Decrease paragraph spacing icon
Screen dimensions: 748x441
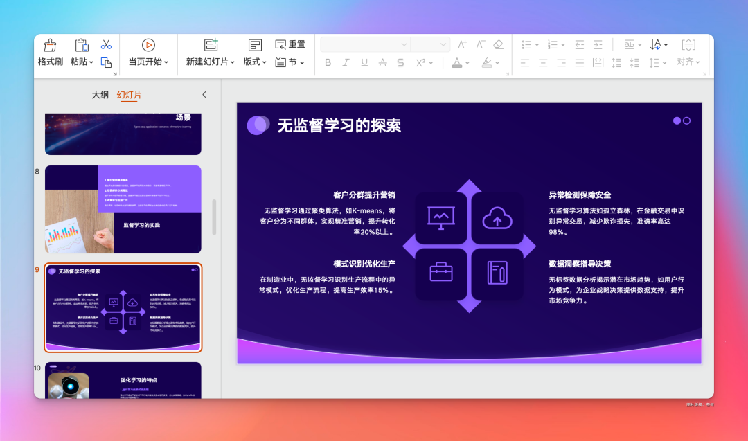tap(634, 63)
